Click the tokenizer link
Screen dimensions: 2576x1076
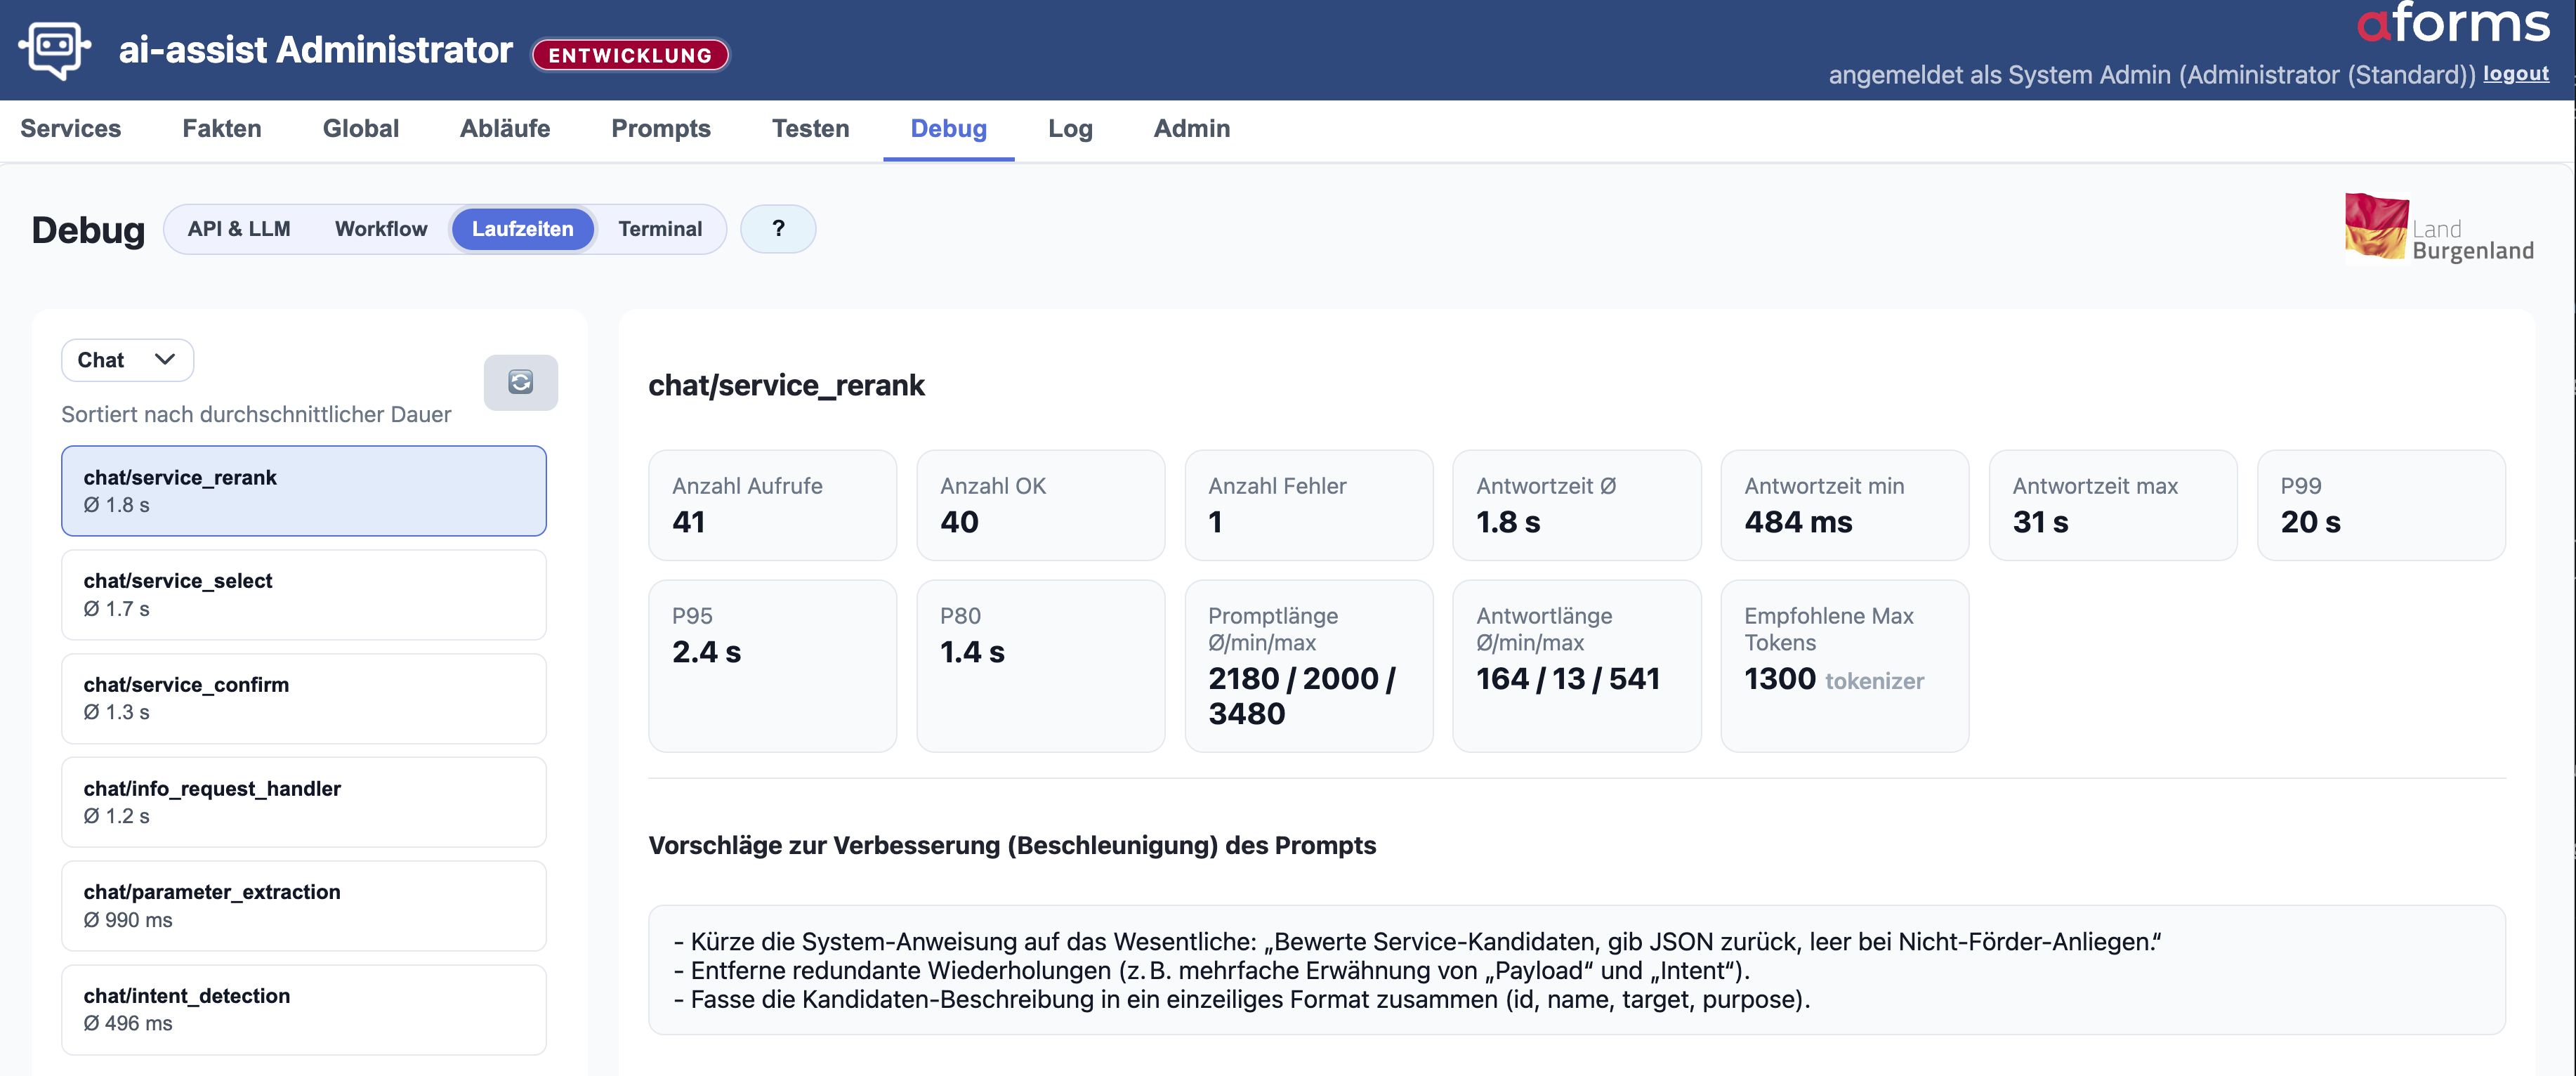(x=1874, y=681)
